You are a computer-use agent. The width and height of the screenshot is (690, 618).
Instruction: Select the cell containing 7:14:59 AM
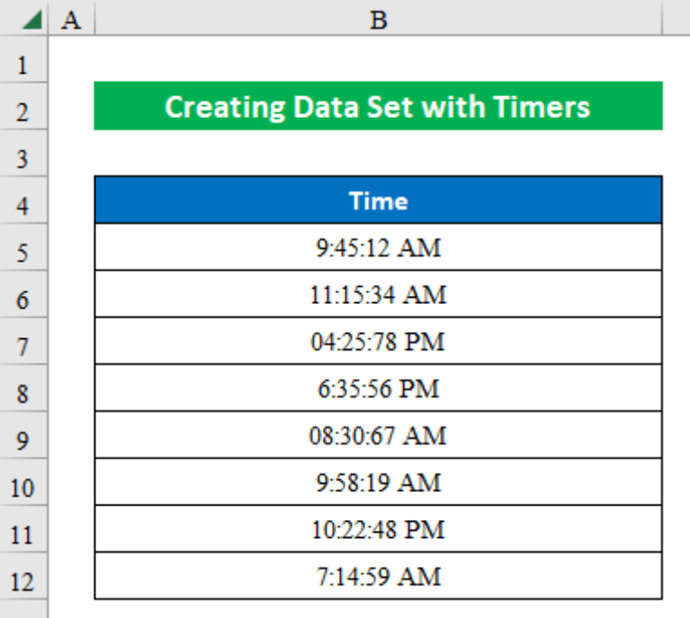pyautogui.click(x=378, y=577)
